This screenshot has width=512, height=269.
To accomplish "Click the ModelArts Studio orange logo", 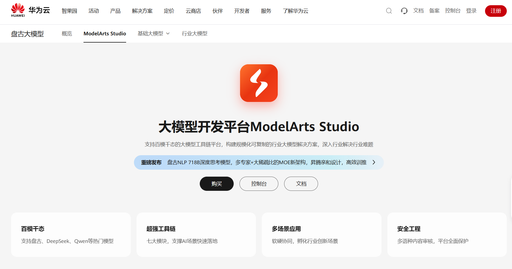I will [x=259, y=83].
